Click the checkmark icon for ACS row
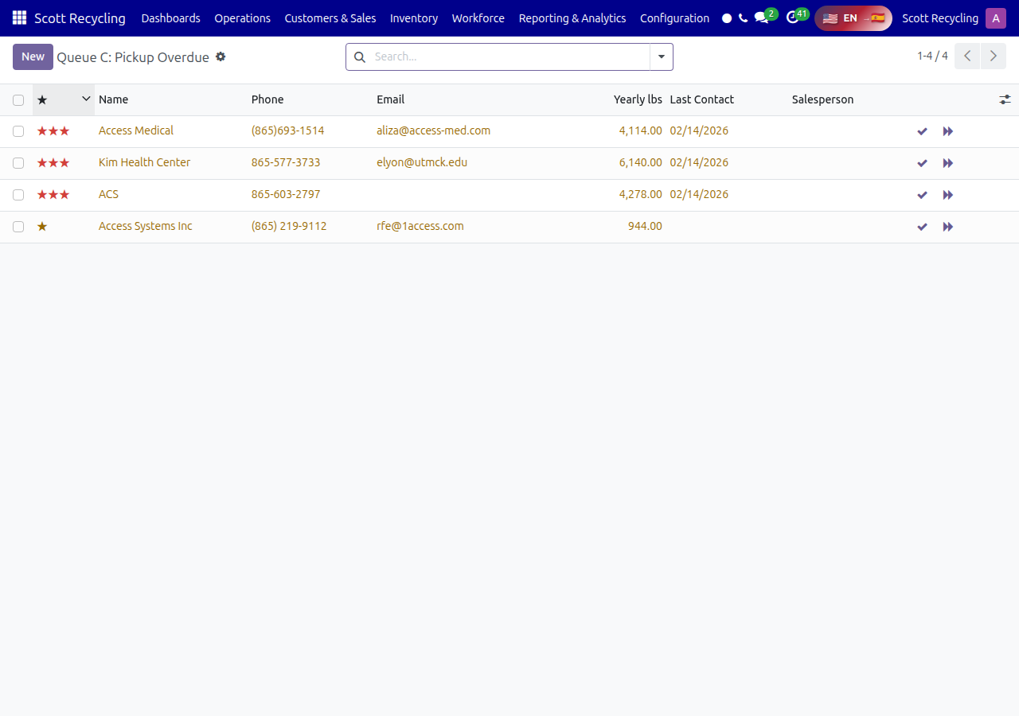This screenshot has height=716, width=1019. click(922, 195)
